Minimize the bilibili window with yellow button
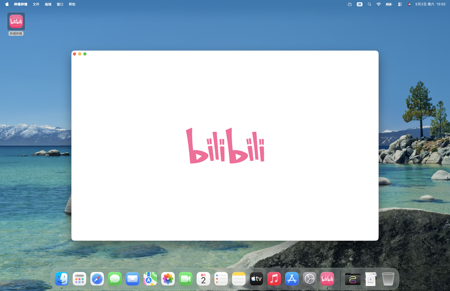Screen dimensions: 450x291 pos(80,54)
